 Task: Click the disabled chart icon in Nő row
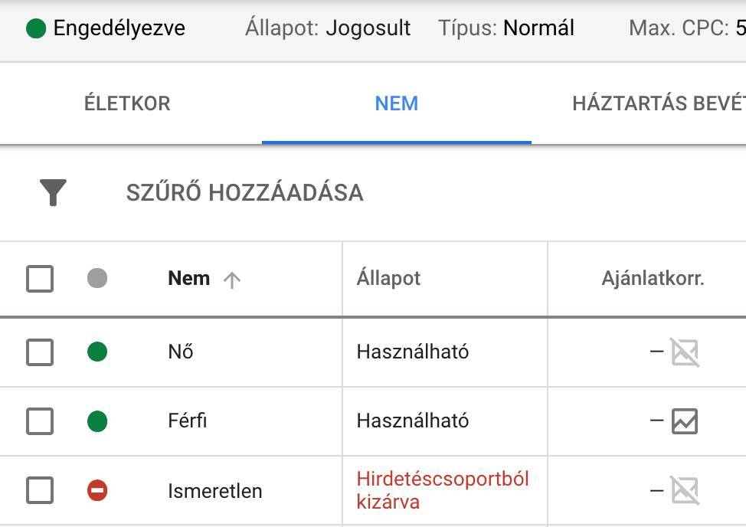tap(685, 352)
